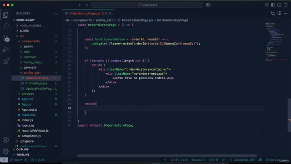Image resolution: width=291 pixels, height=164 pixels.
Task: Change encoding via UTF-8 status item
Action: click(x=213, y=160)
